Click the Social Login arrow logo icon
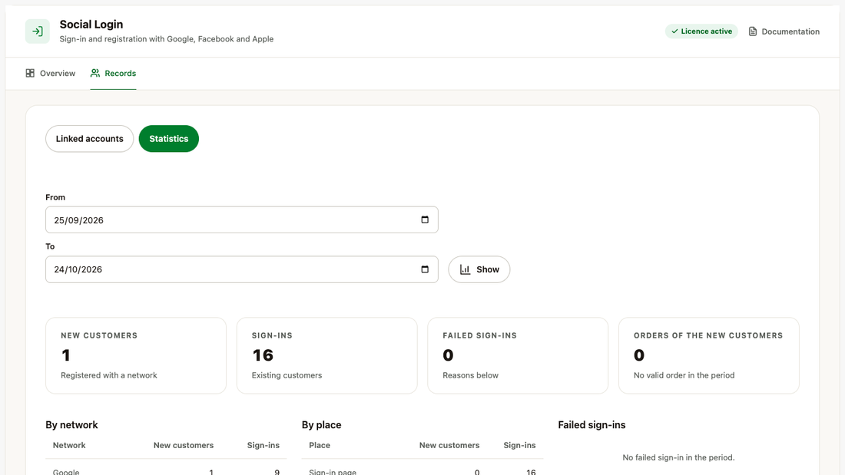This screenshot has width=845, height=475. point(37,31)
